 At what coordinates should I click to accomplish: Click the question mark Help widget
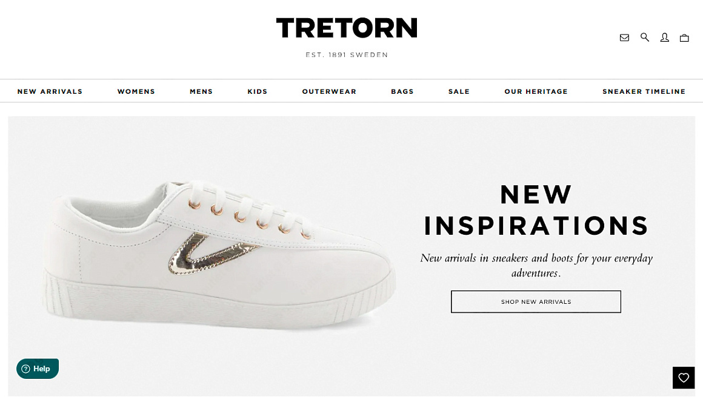pos(38,369)
